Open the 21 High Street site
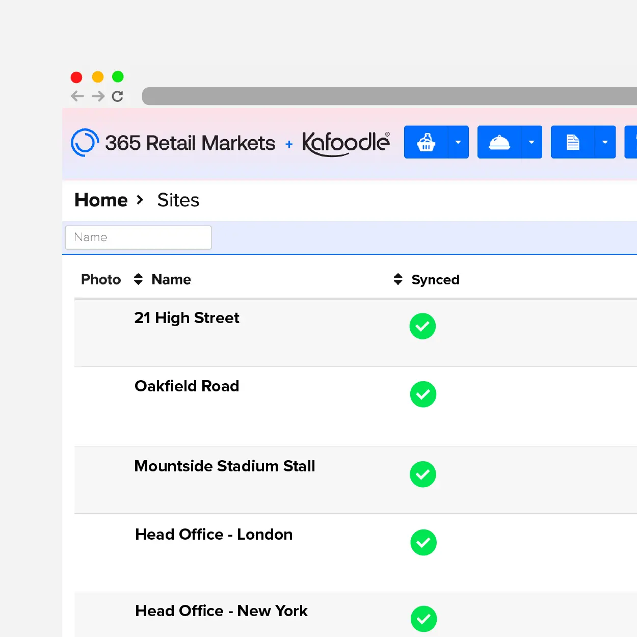This screenshot has width=637, height=637. (x=187, y=318)
